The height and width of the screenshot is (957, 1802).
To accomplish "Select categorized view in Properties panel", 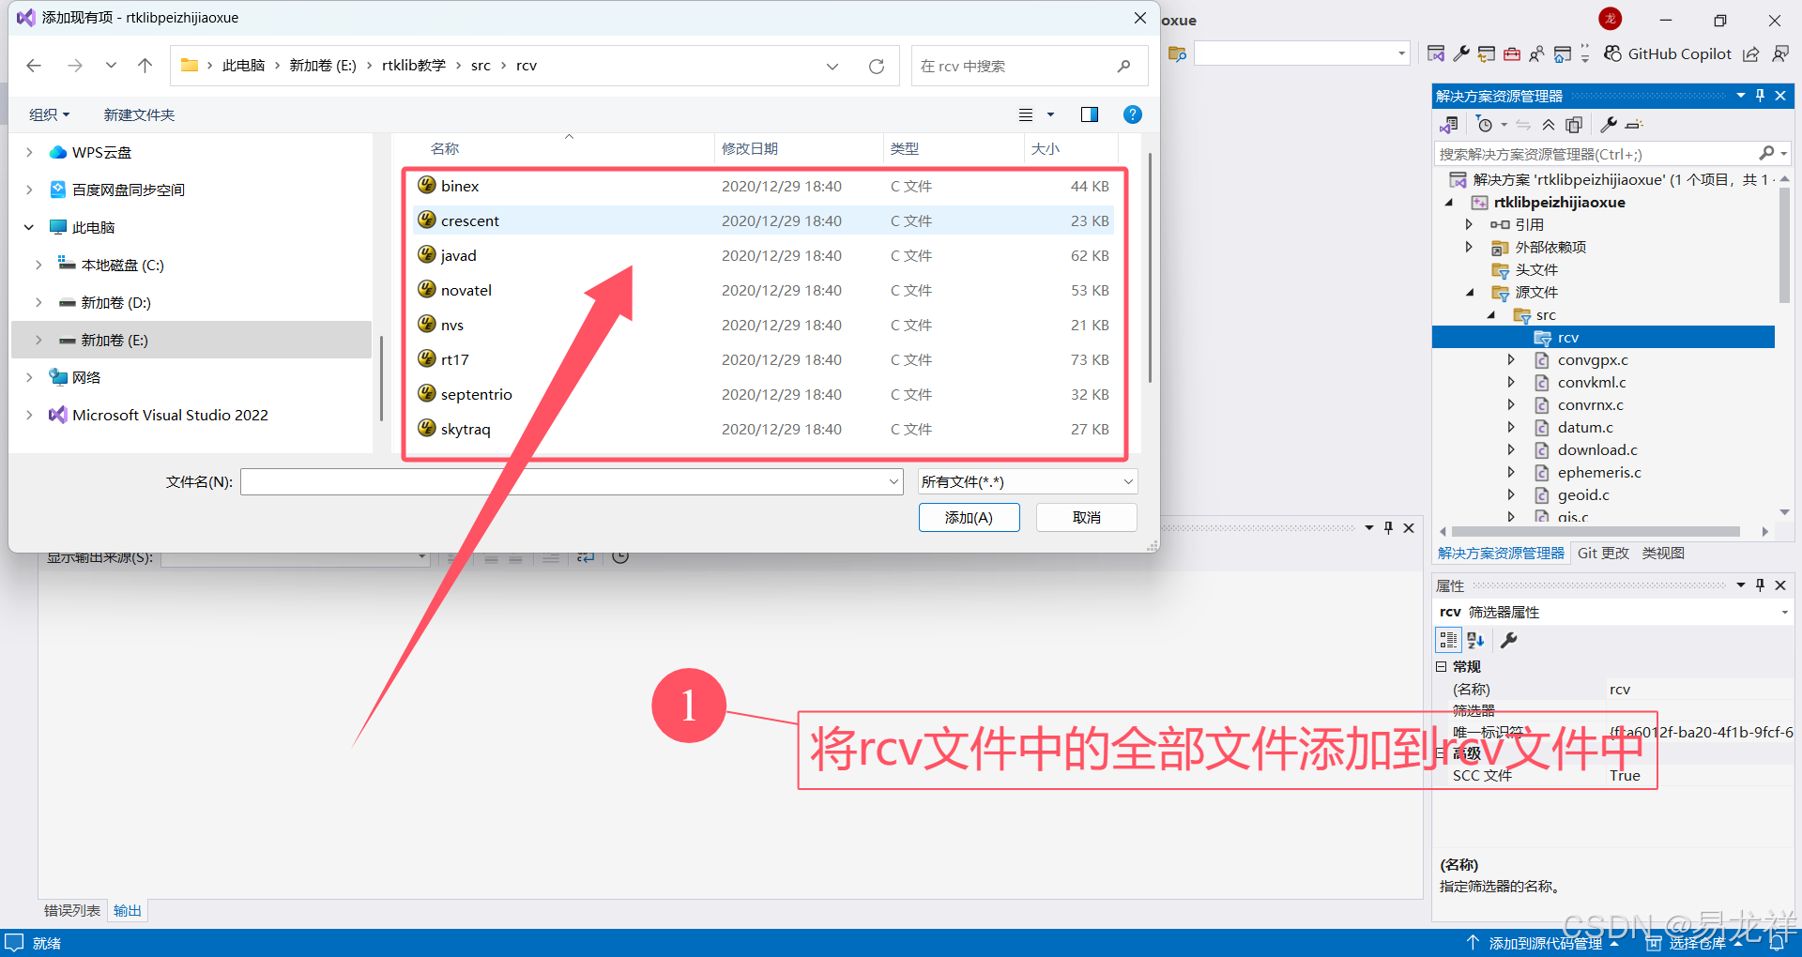I will click(1447, 640).
